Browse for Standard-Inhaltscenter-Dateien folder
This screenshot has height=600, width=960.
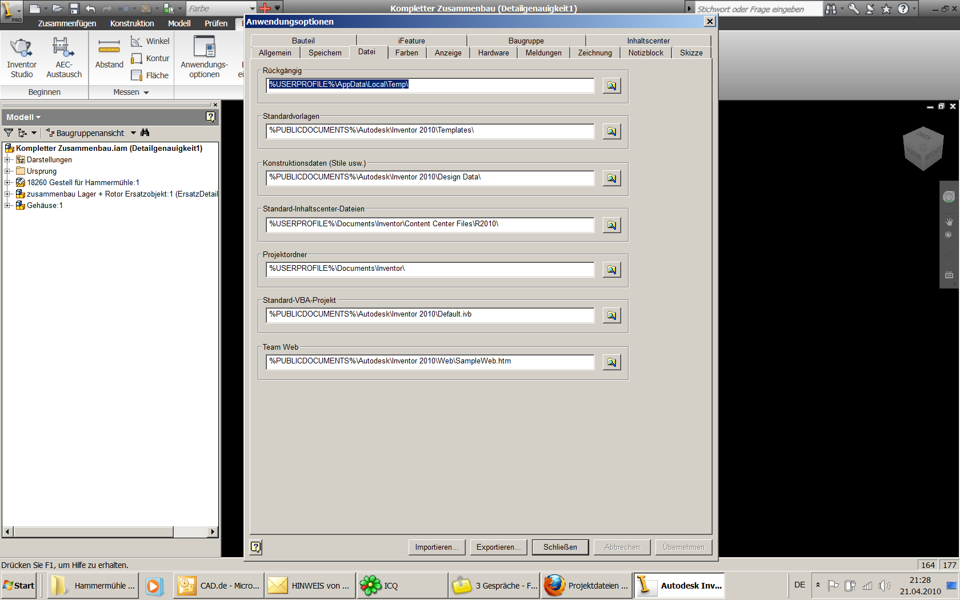coord(611,225)
